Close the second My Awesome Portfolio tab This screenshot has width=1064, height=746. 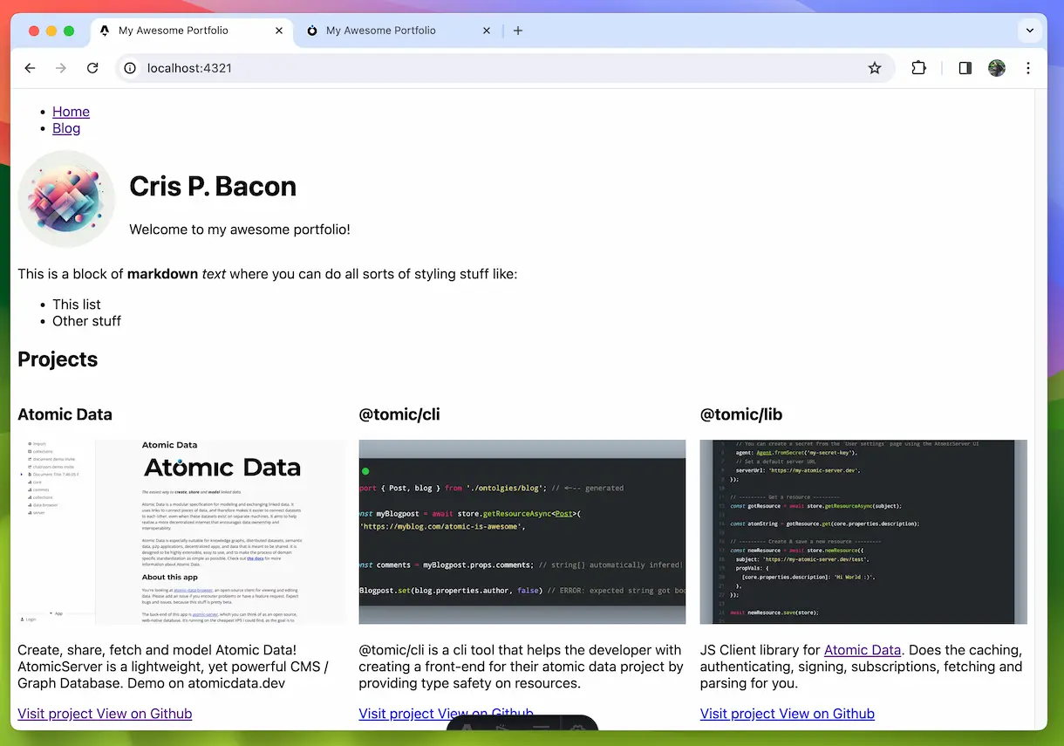(x=487, y=31)
